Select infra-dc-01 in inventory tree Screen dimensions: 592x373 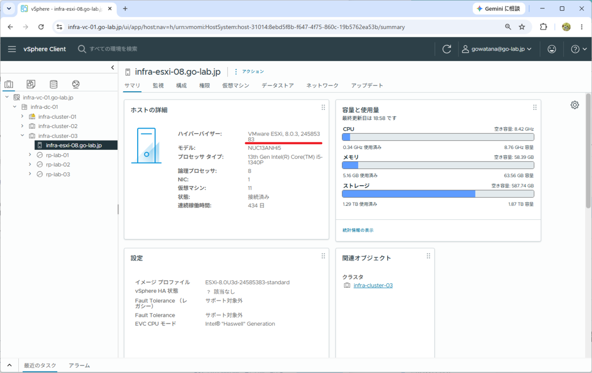click(x=44, y=107)
